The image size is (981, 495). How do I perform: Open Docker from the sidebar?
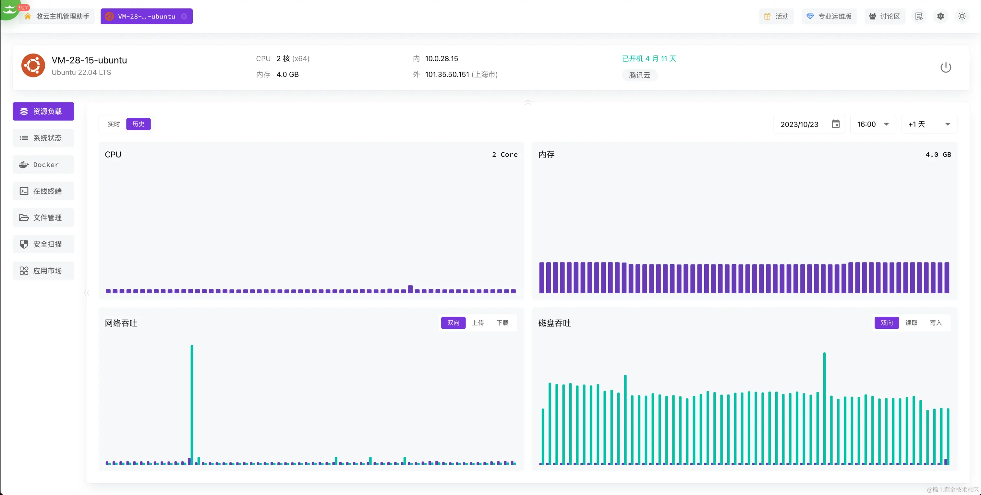43,165
